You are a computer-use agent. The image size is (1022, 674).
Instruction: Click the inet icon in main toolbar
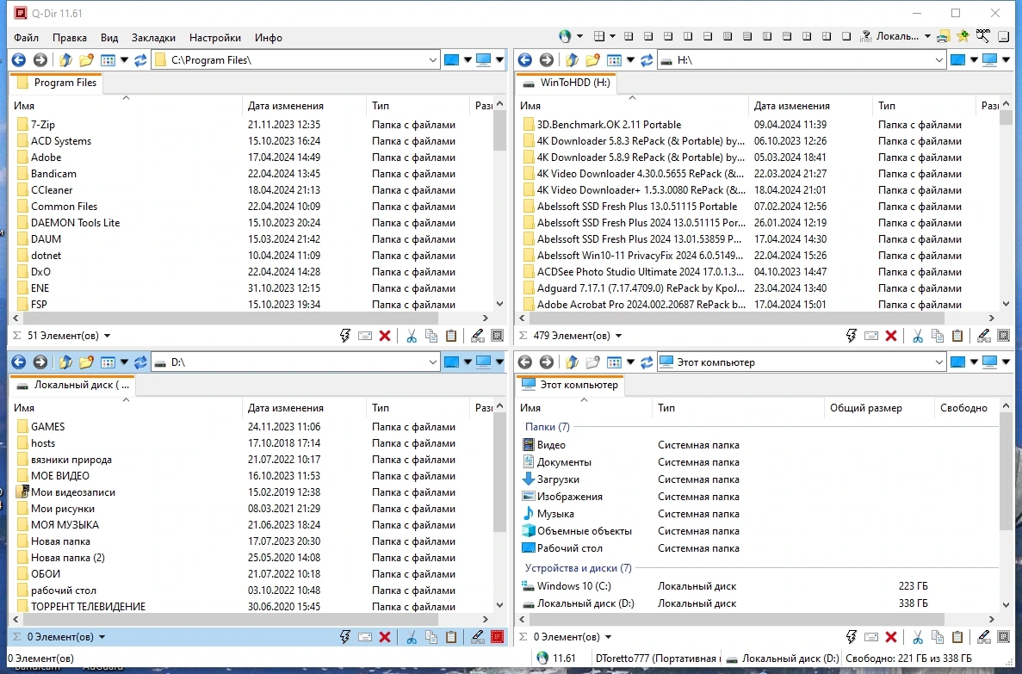(x=865, y=36)
